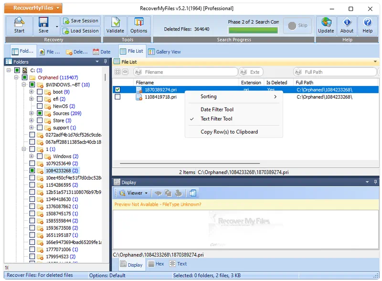Expand the boot folder tree node
The width and height of the screenshot is (382, 281).
tap(32, 92)
